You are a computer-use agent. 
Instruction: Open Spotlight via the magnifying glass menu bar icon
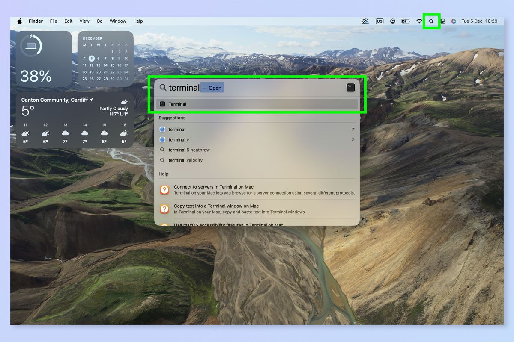pyautogui.click(x=431, y=21)
